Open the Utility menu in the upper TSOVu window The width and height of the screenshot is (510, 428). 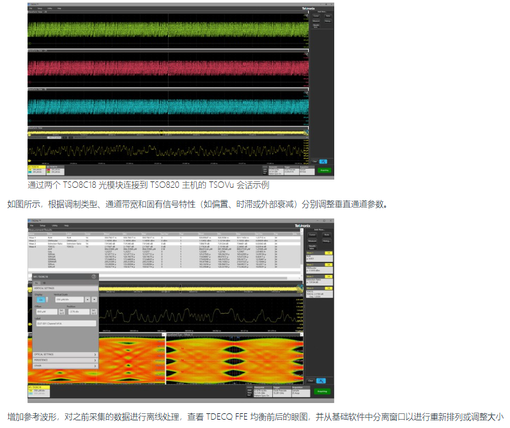pyautogui.click(x=50, y=8)
